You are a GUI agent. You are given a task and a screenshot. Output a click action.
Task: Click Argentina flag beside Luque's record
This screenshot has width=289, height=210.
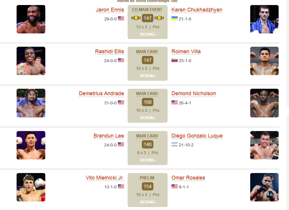tap(174, 145)
